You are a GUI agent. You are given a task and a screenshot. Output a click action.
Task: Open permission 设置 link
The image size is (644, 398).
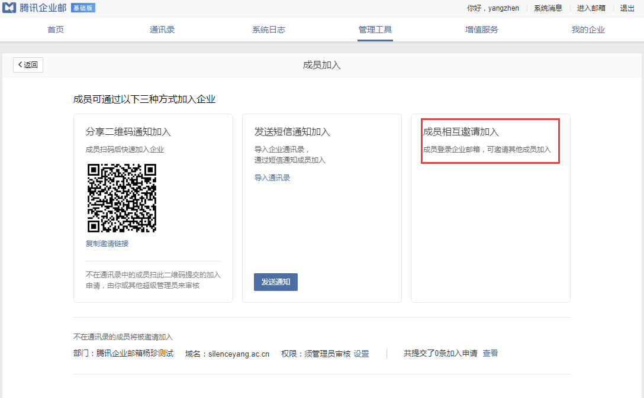(x=361, y=354)
